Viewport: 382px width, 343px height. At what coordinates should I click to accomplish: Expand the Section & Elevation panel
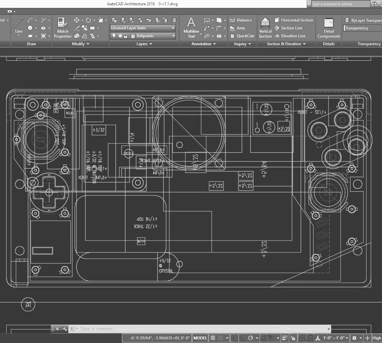click(x=286, y=44)
